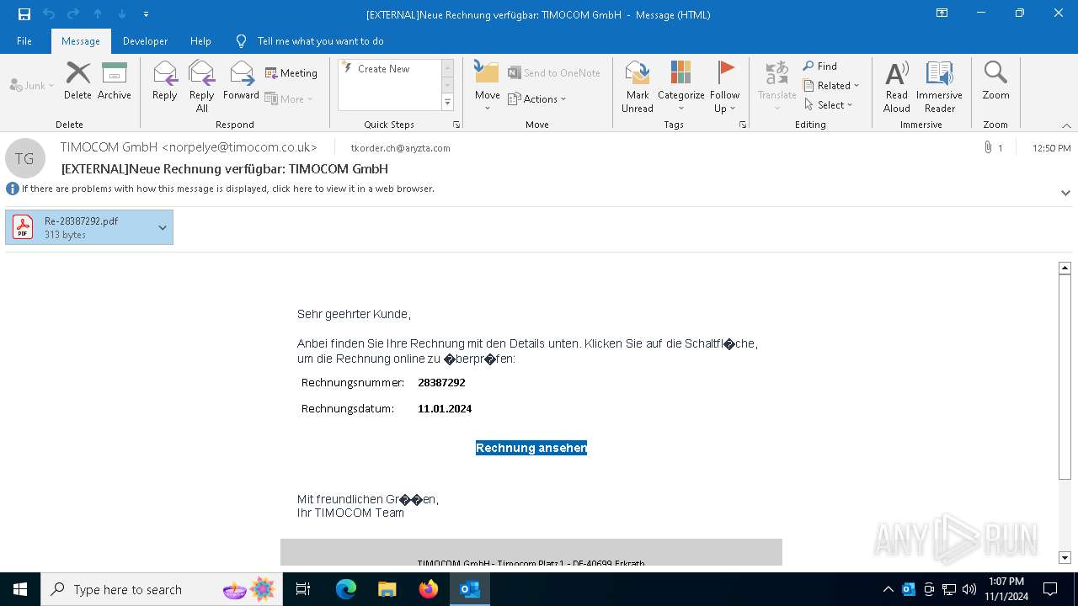Click Previous Item up arrow in title bar
This screenshot has height=606, width=1078.
point(98,14)
